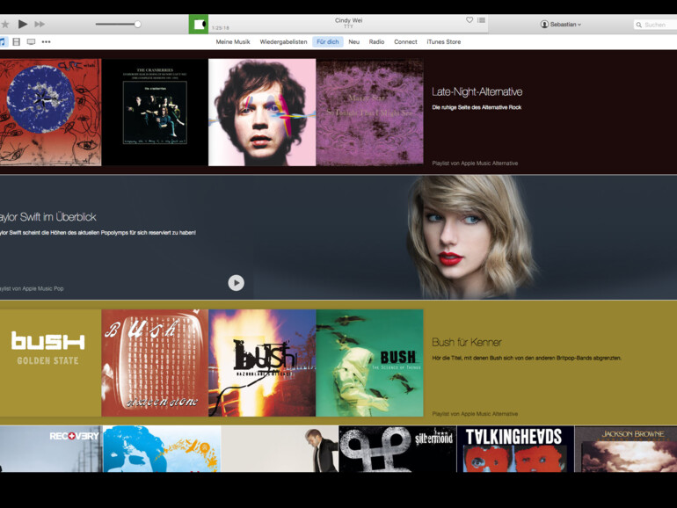Screen dimensions: 677x508
Task: Adjust the volume slider knob
Action: coord(137,25)
